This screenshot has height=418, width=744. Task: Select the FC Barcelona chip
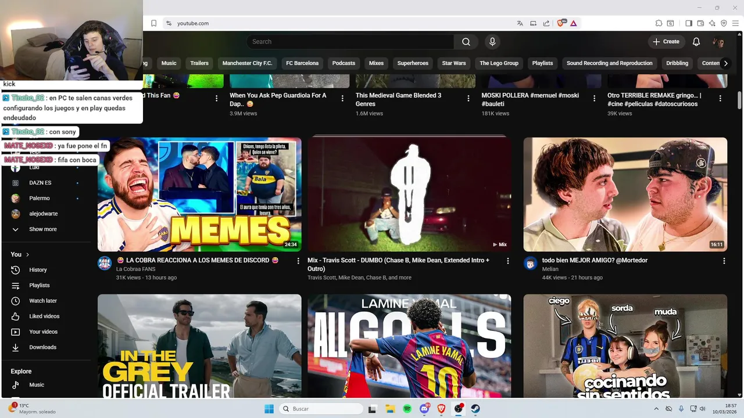tap(302, 63)
